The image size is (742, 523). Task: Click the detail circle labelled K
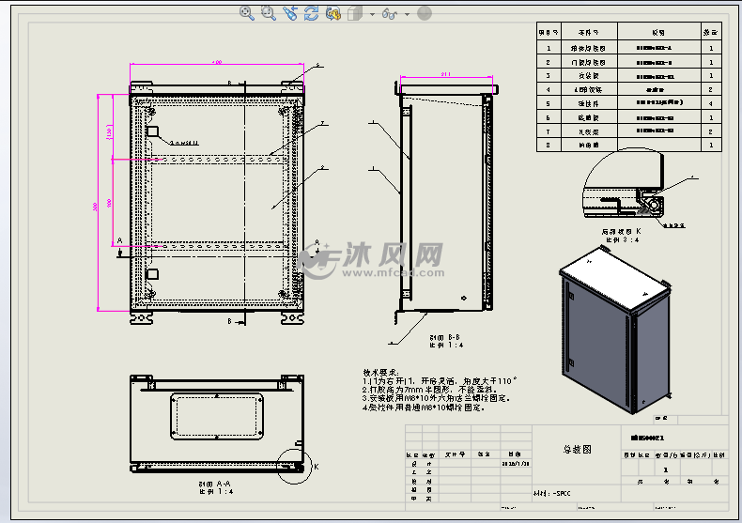click(x=294, y=466)
